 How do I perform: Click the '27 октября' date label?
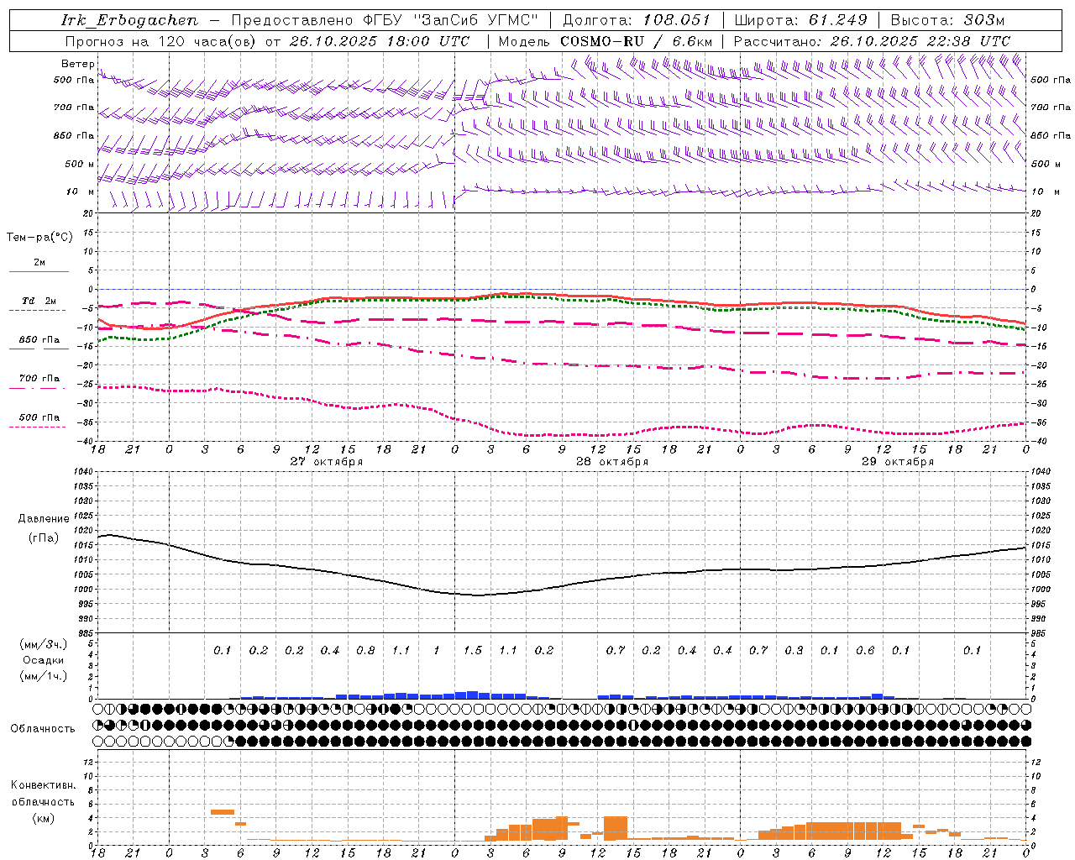327,462
